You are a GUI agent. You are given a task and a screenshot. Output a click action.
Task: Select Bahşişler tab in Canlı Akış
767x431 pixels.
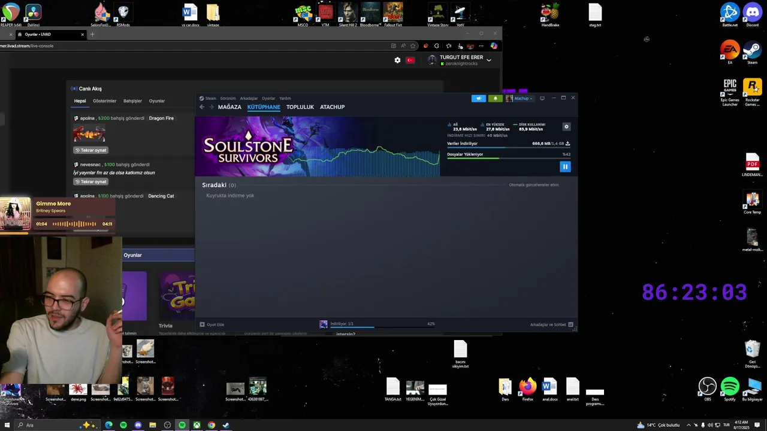(132, 101)
